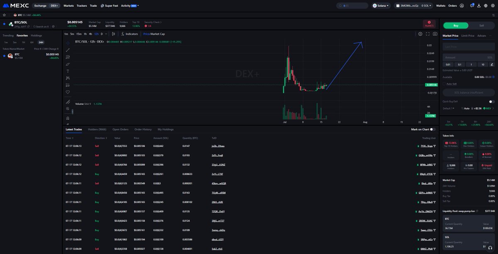Screen dimensions: 498x254
Task: Select the crosshair cursor tool
Action: click(x=68, y=43)
